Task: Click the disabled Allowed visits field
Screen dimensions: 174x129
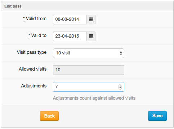Action: point(89,70)
